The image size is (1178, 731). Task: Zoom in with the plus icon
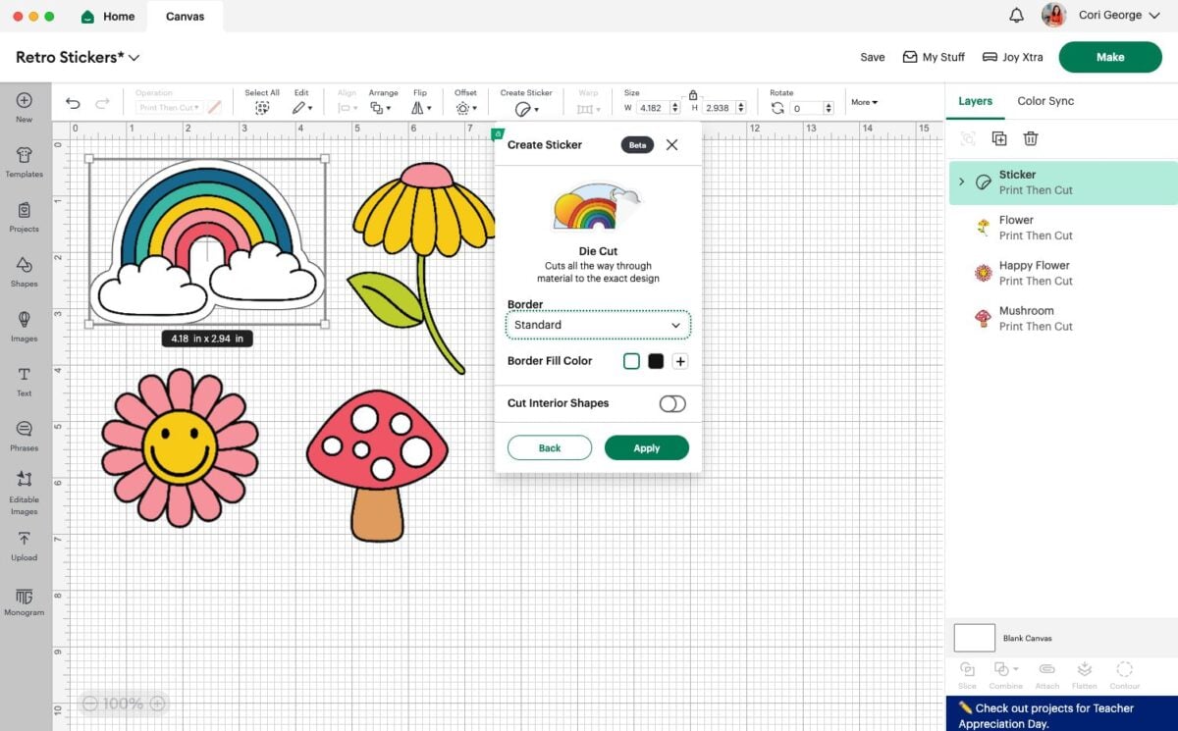tap(156, 704)
